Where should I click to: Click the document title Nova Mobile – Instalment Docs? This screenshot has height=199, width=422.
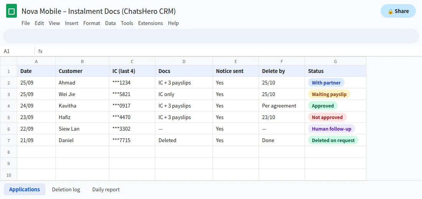[x=99, y=11]
